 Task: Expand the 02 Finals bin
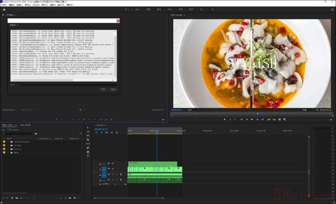[8, 145]
